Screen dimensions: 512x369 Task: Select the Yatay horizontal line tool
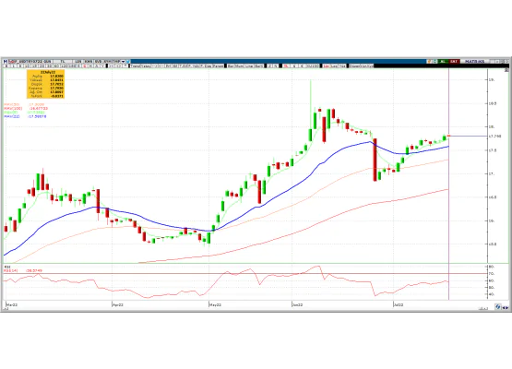point(146,65)
